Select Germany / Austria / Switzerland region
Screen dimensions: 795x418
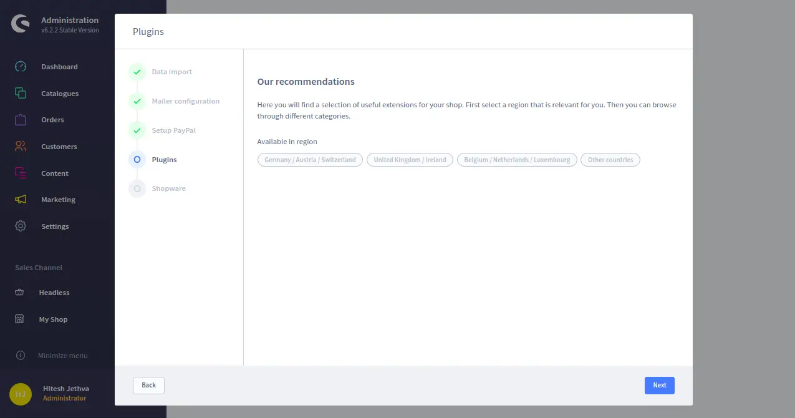tap(310, 160)
